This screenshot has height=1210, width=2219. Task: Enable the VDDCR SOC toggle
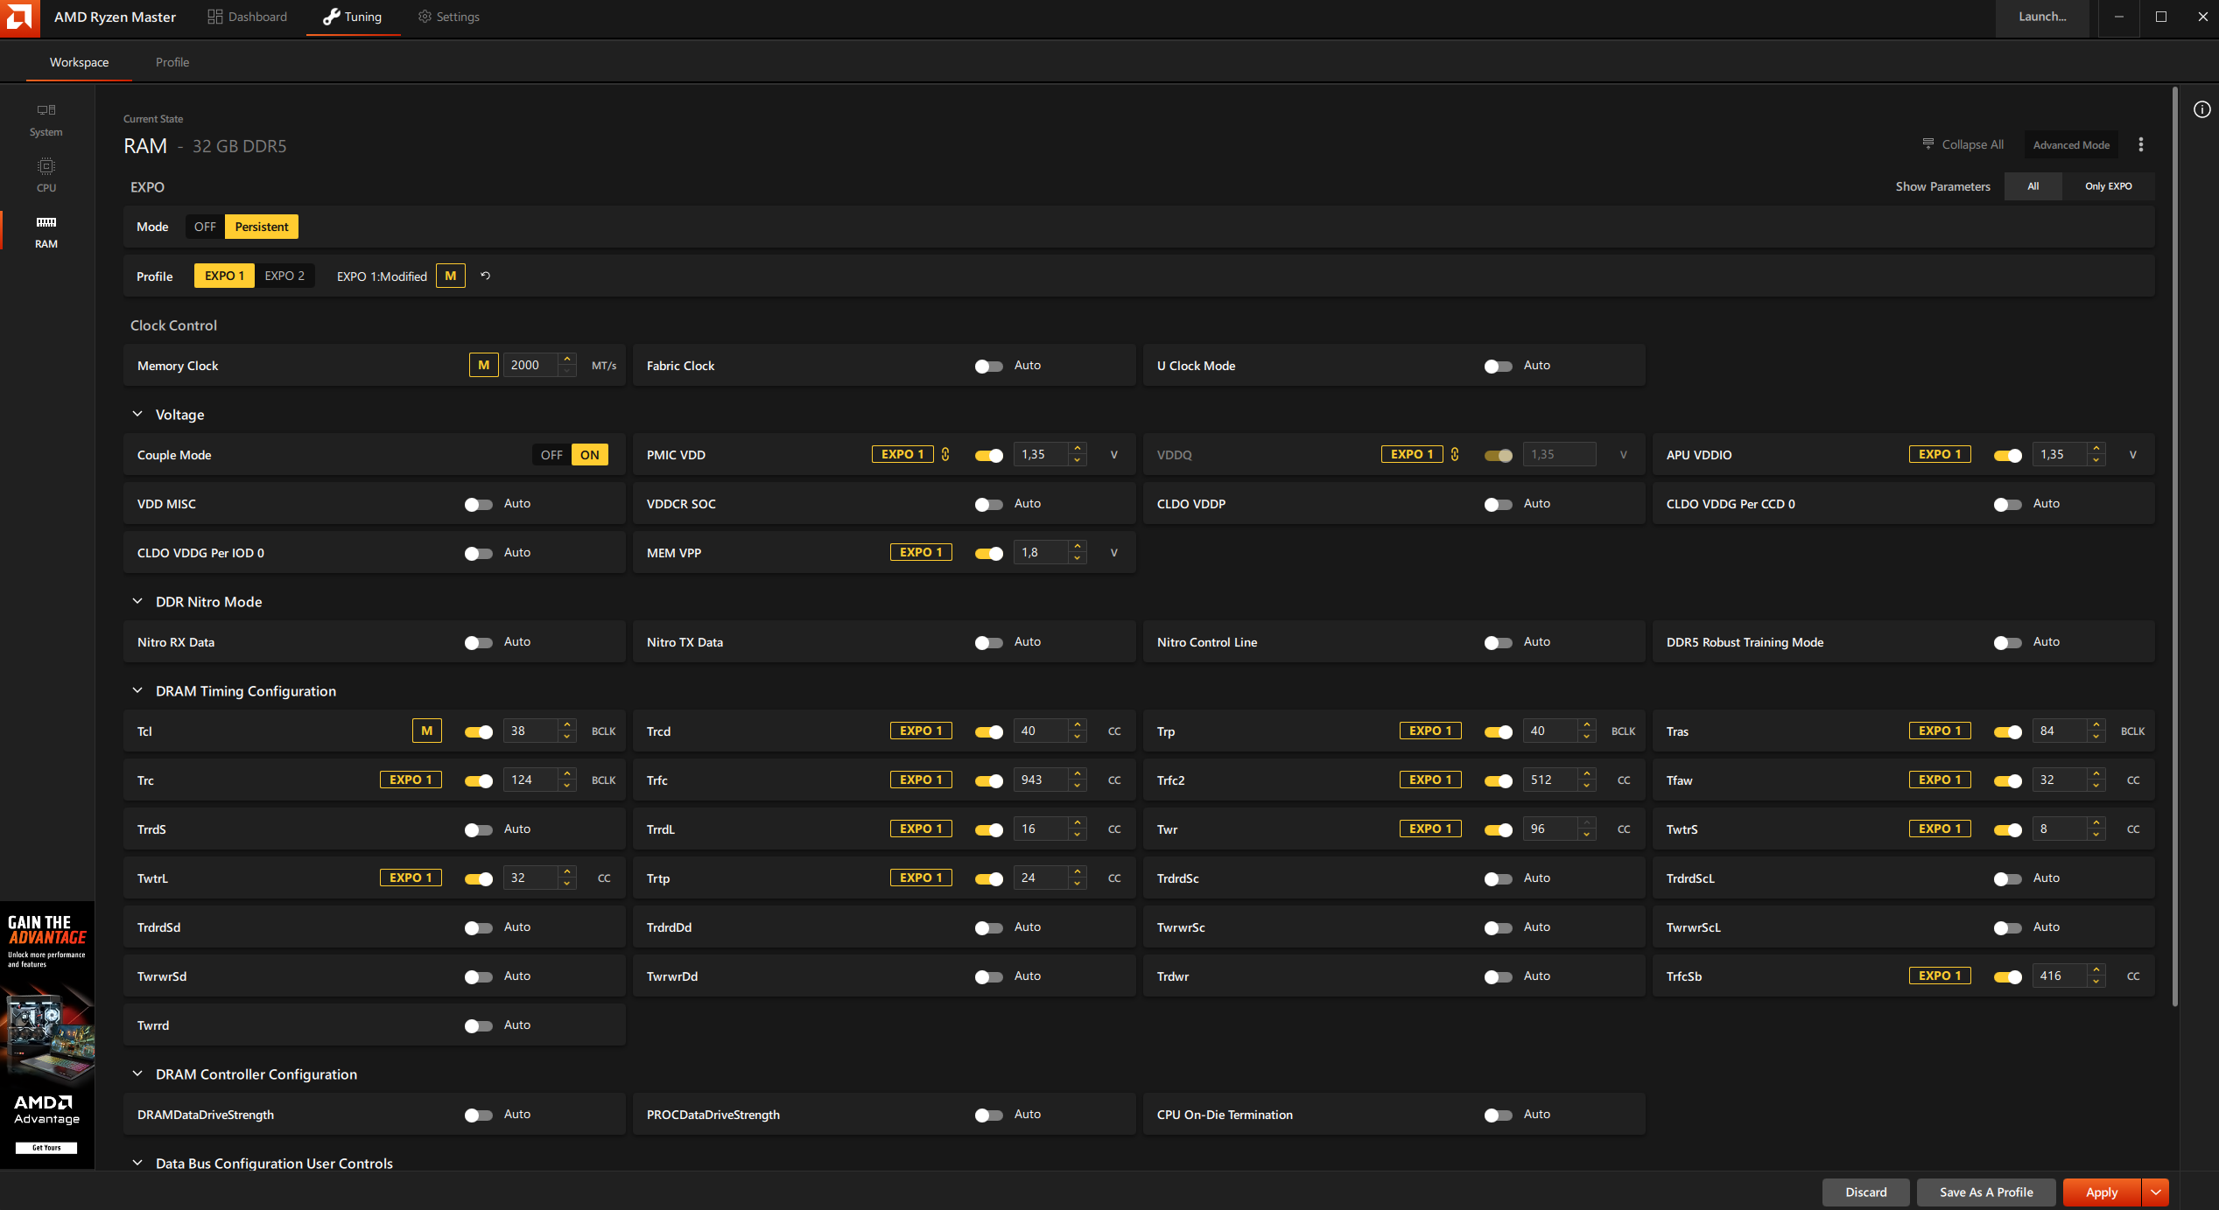988,504
